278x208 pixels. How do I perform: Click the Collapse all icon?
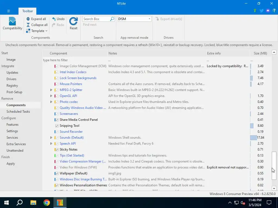[28, 25]
